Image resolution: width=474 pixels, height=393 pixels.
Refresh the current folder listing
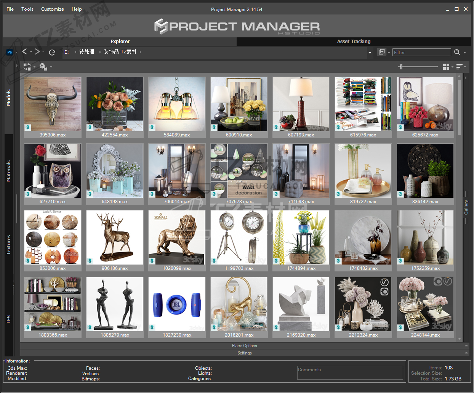(x=52, y=52)
